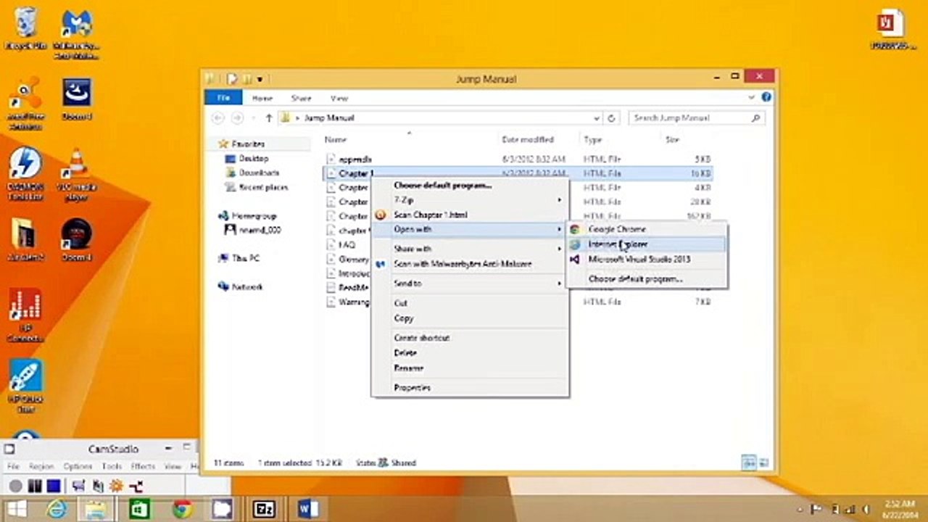Open the Home ribbon tab
The image size is (928, 522).
262,98
